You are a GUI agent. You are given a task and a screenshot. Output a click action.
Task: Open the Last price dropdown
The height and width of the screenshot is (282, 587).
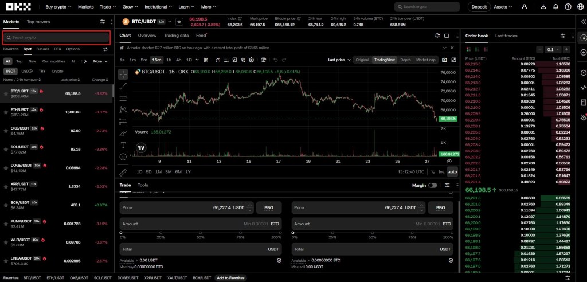[x=339, y=60]
